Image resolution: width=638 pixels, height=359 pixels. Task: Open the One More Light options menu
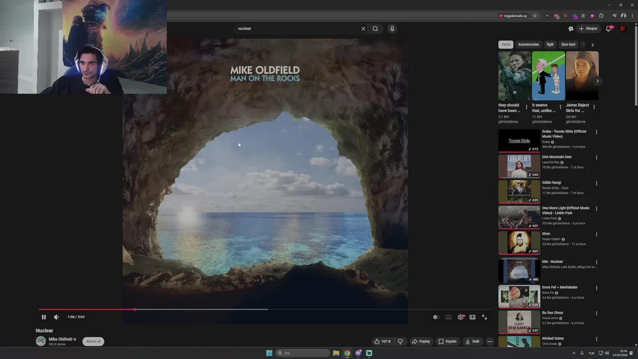pyautogui.click(x=597, y=209)
